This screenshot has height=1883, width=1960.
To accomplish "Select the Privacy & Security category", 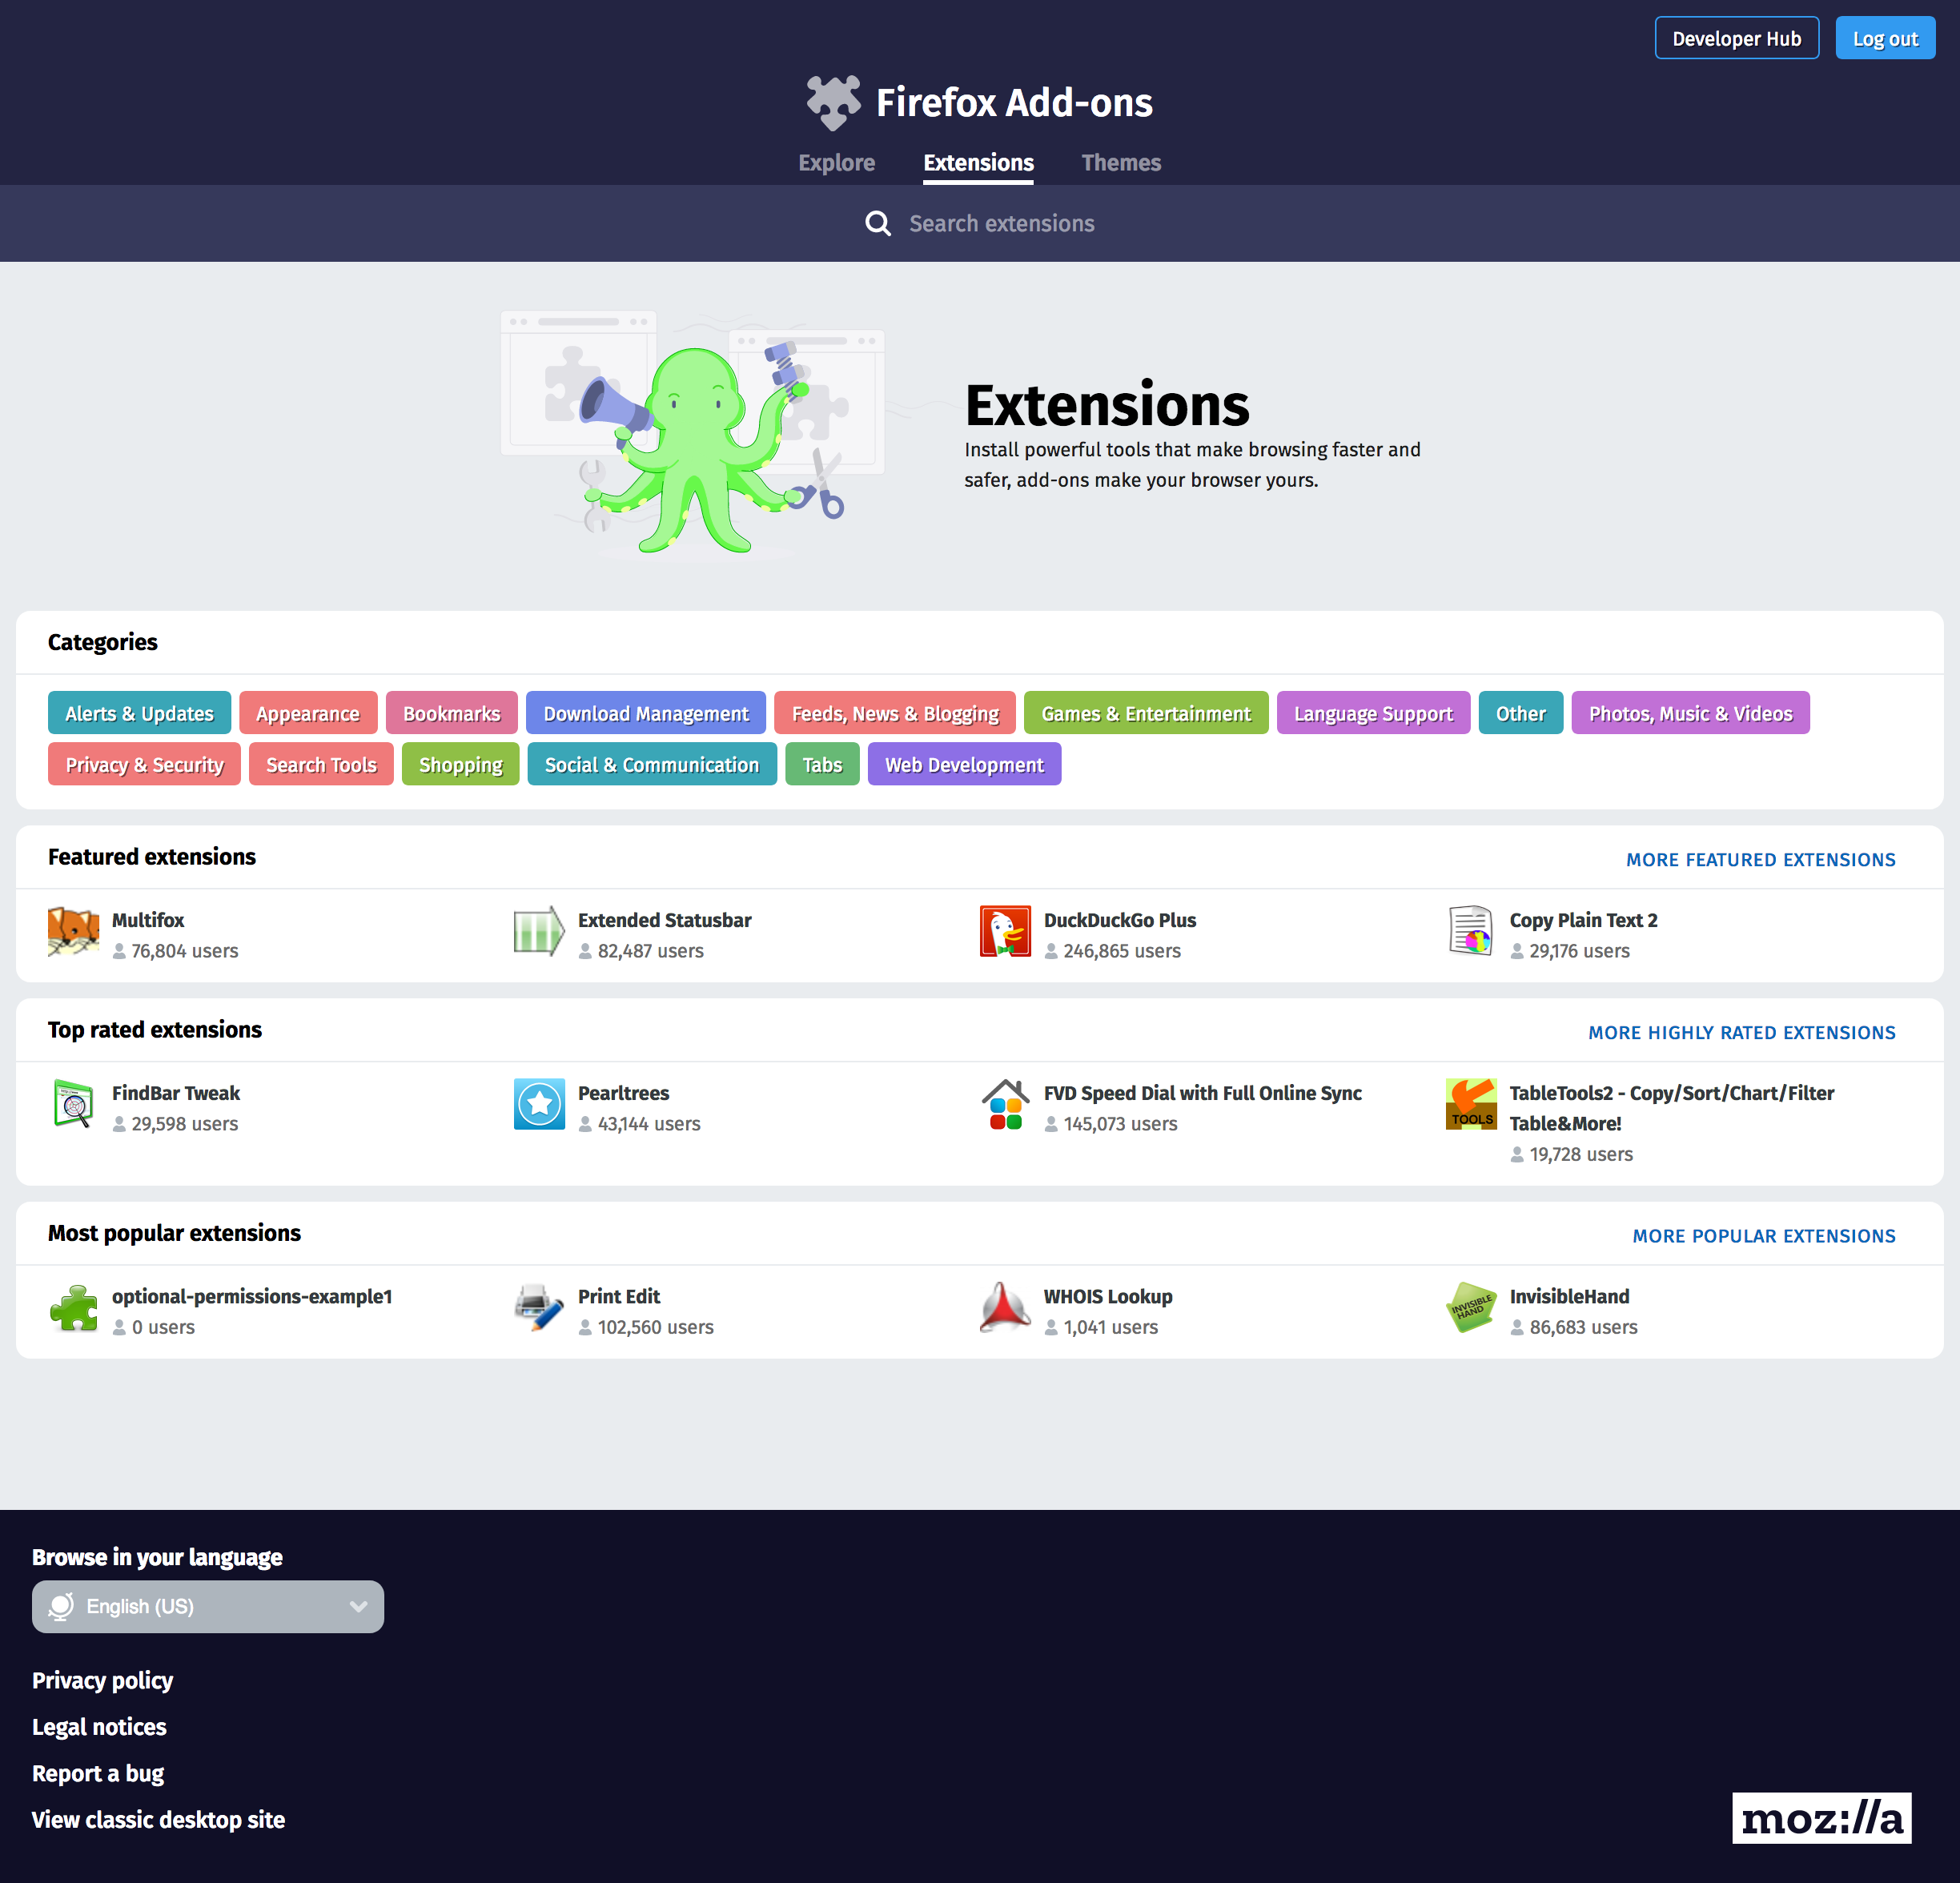I will point(145,764).
